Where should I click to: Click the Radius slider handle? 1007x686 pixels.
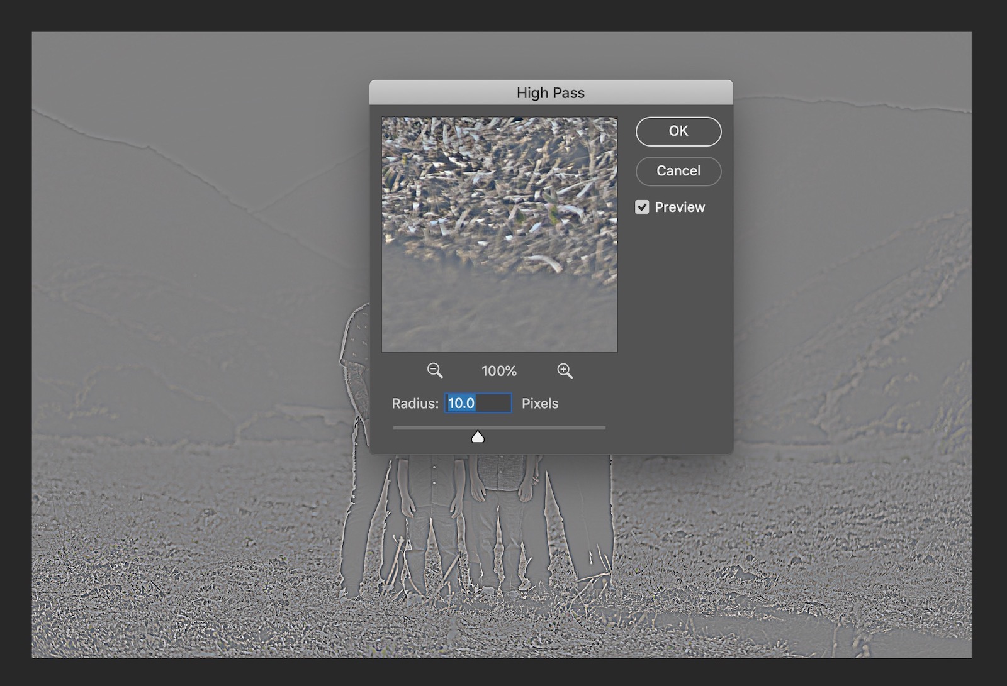click(x=478, y=436)
